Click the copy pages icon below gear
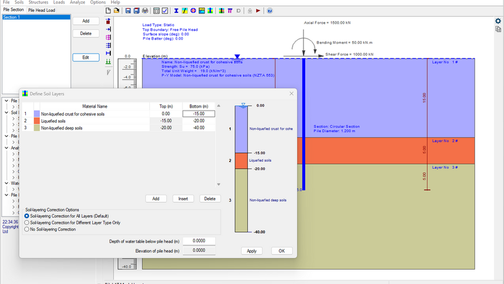The height and width of the screenshot is (284, 504). (x=498, y=29)
